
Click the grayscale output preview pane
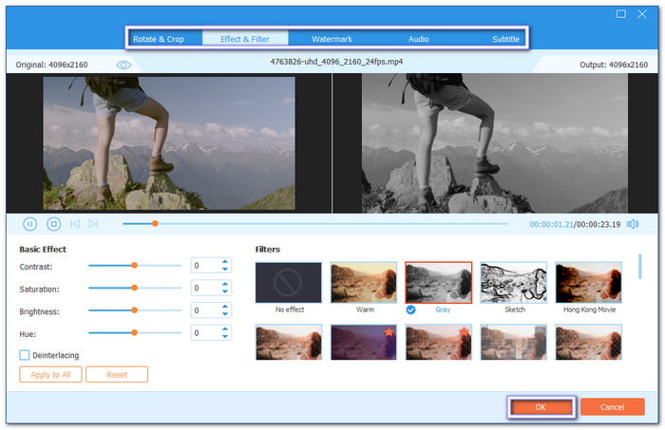(x=495, y=143)
